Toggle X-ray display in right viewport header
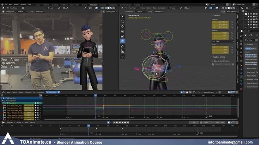Screen dimensions: 259x145 [223, 8]
